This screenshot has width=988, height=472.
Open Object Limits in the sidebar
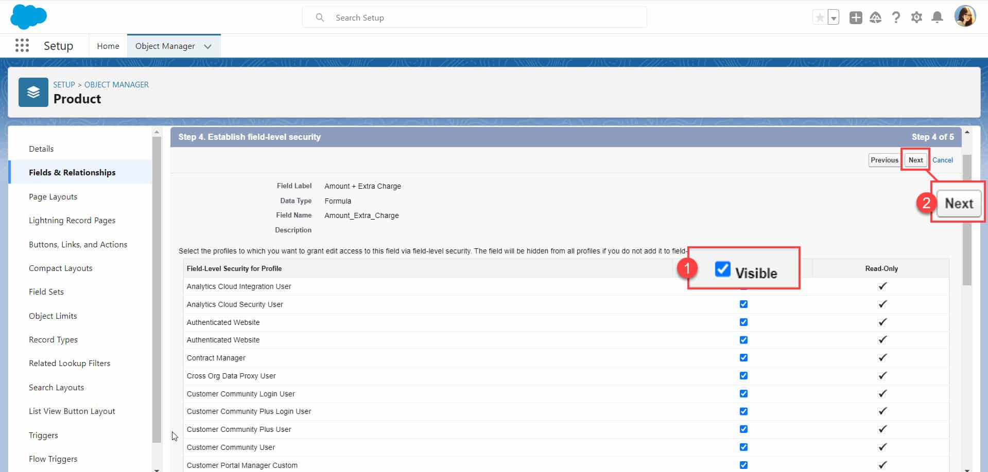(x=53, y=316)
